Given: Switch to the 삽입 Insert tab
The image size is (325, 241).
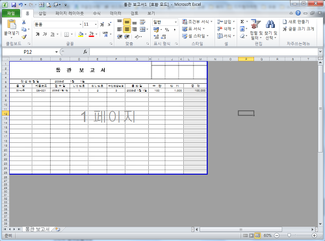Looking at the screenshot, I should 42,13.
